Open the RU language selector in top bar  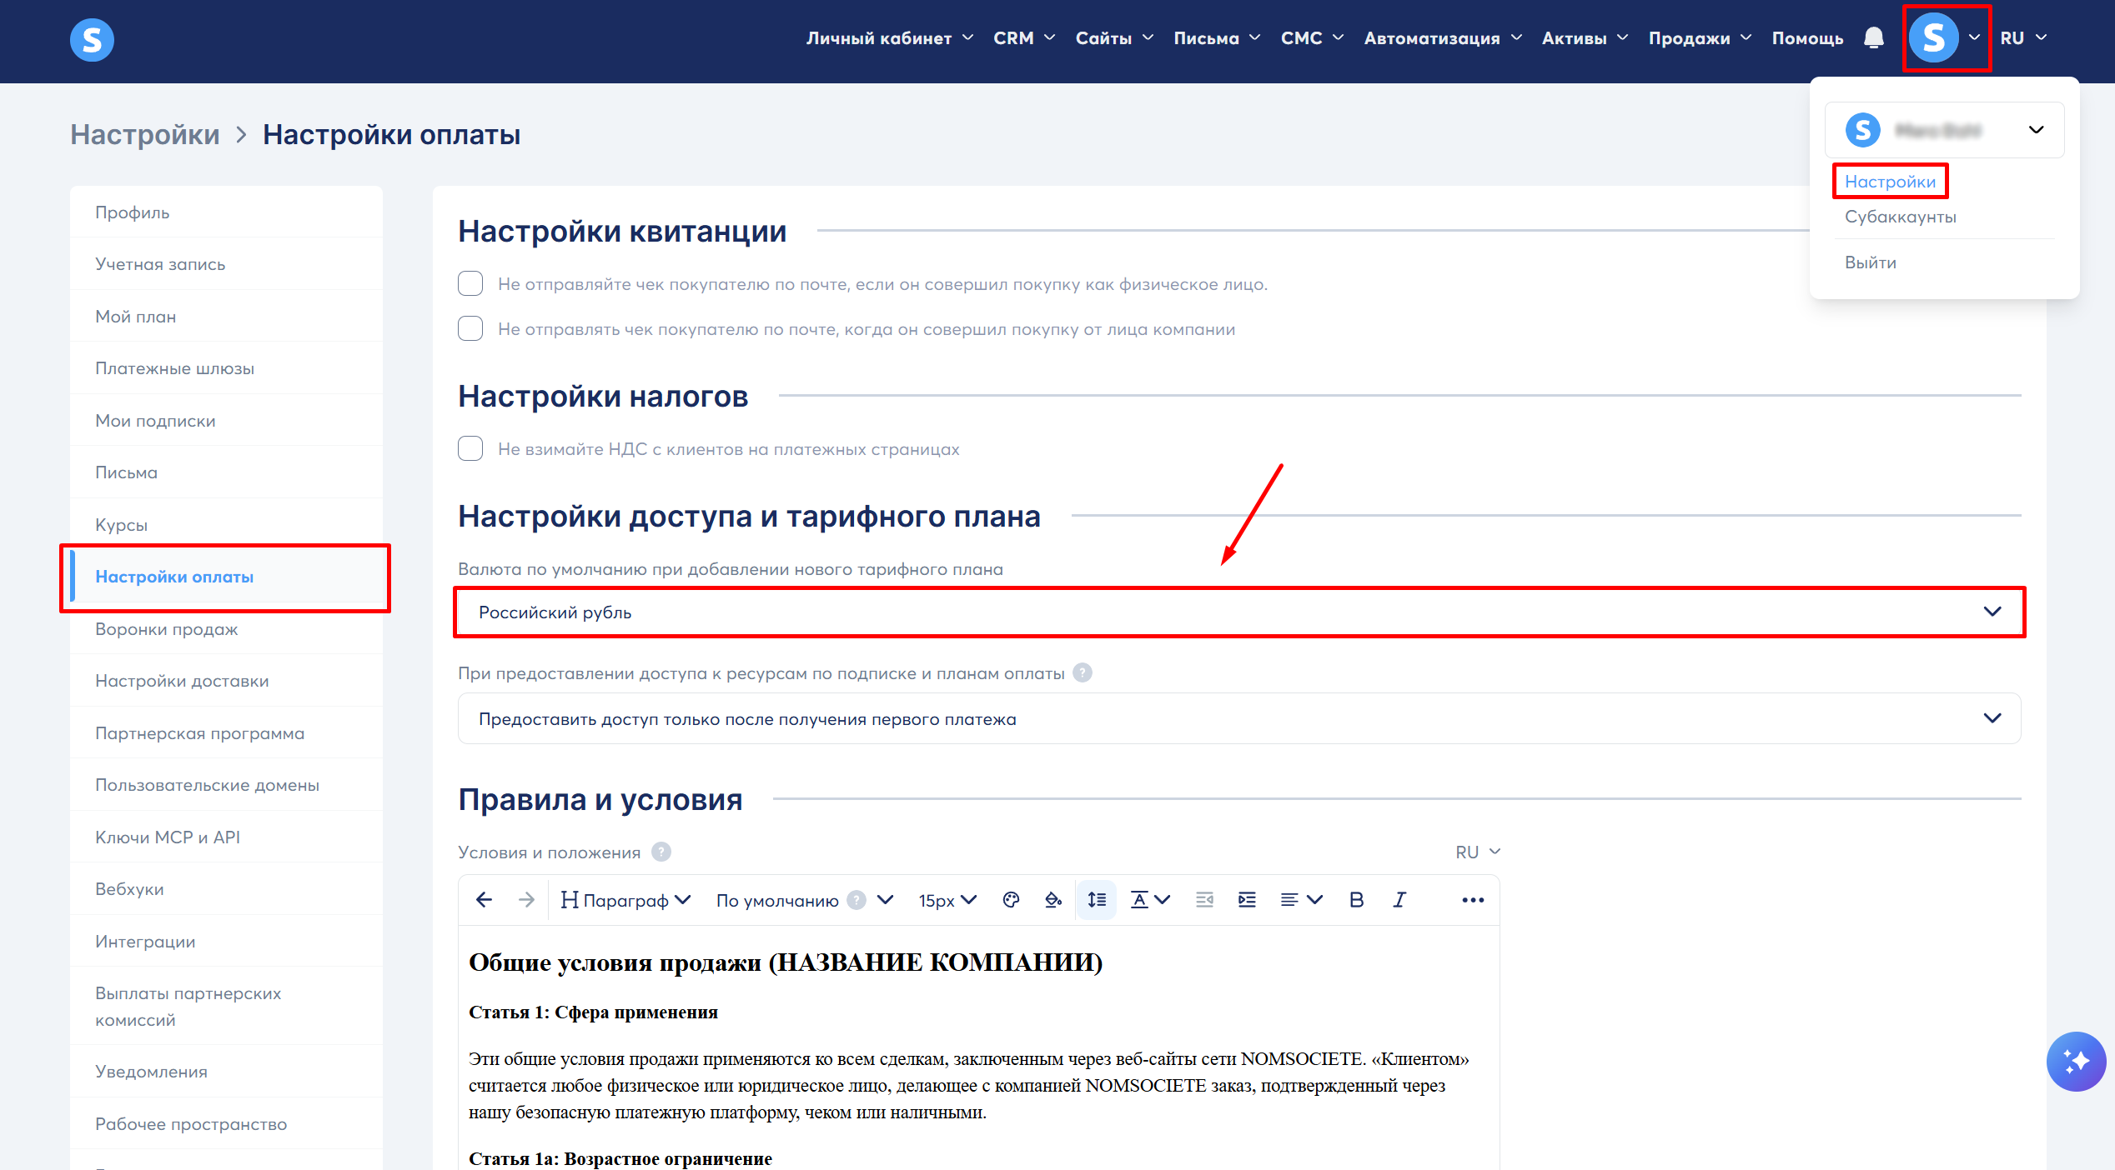click(2023, 38)
